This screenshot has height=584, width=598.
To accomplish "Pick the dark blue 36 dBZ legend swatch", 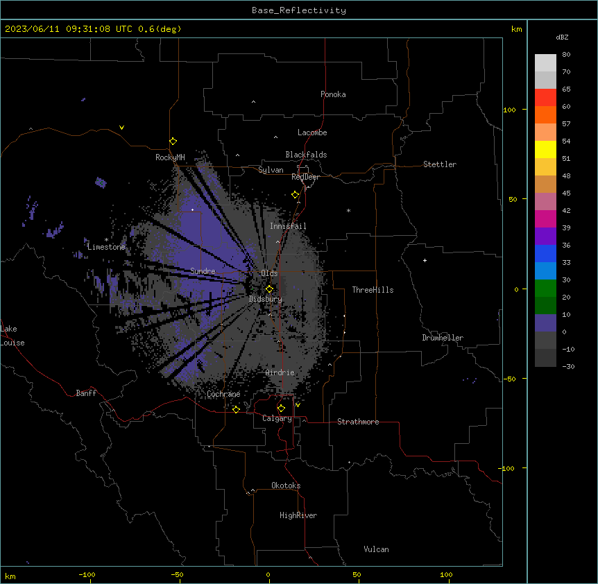I will point(545,253).
